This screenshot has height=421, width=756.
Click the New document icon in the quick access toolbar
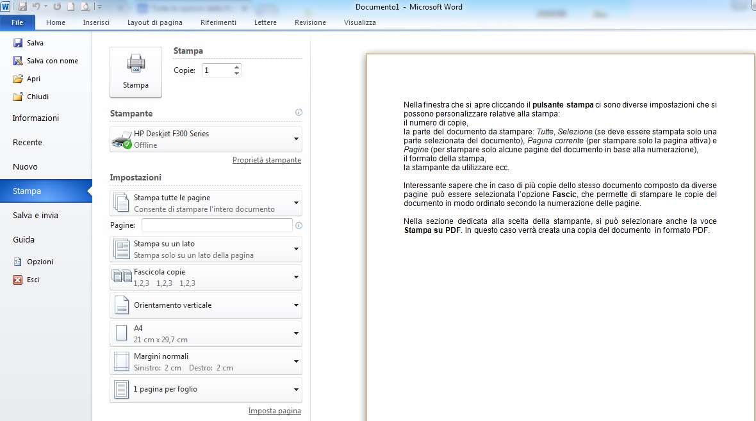pos(71,7)
